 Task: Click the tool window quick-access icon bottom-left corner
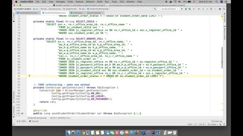[14, 124]
